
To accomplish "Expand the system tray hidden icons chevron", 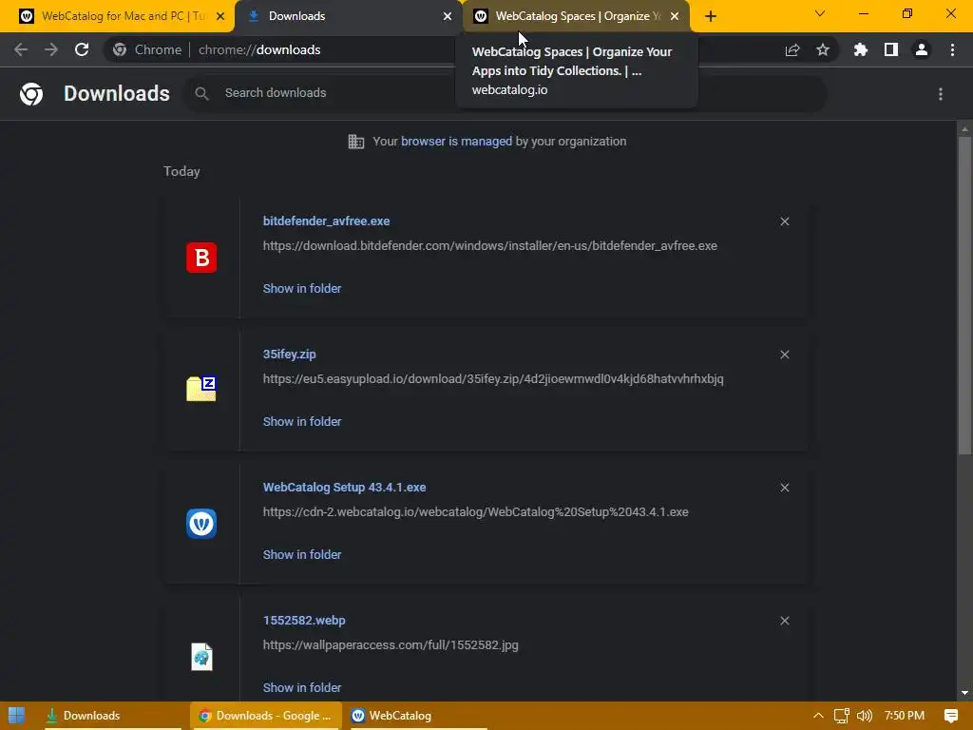I will tap(818, 716).
